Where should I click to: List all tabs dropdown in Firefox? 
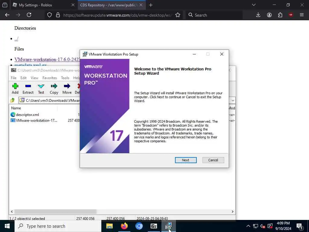pos(254,5)
